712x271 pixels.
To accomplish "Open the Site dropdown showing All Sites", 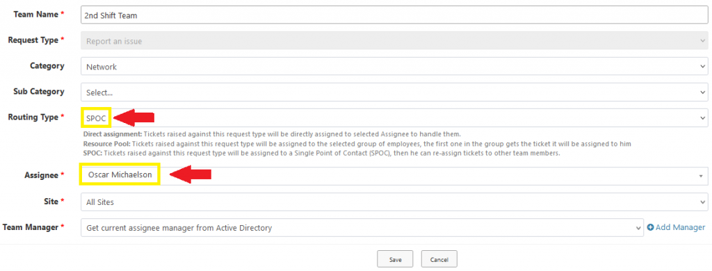I will click(394, 202).
